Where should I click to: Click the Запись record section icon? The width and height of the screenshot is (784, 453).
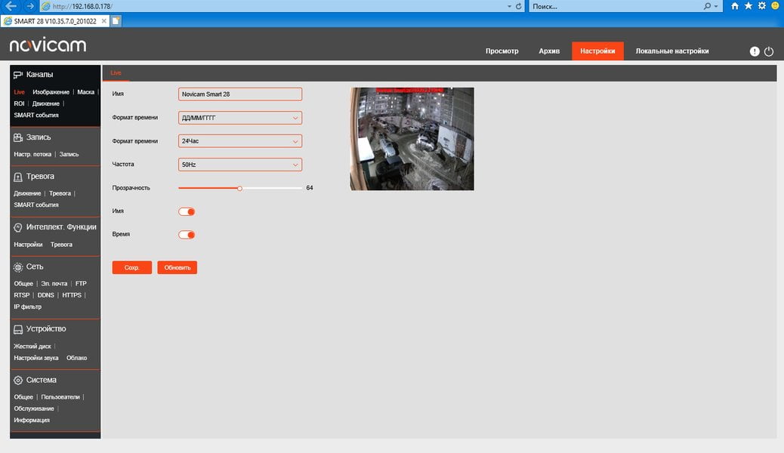[18, 137]
